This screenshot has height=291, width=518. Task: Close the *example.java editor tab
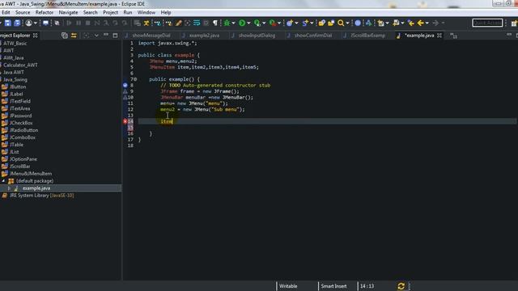click(x=439, y=36)
